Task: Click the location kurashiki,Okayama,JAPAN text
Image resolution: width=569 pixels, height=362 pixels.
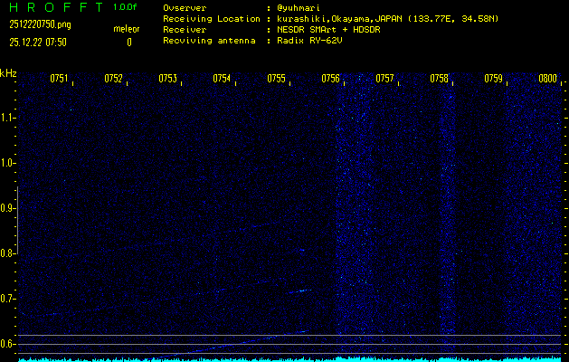Action: click(341, 19)
